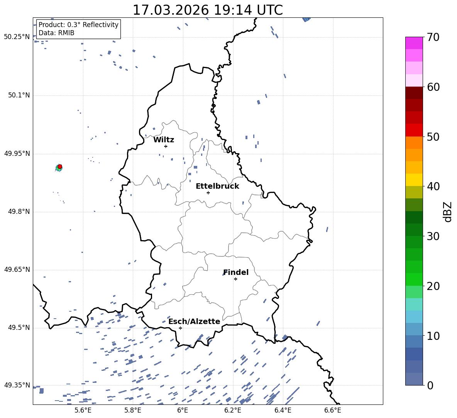The width and height of the screenshot is (457, 418).
Task: Click the Wiltz station label
Action: (164, 140)
